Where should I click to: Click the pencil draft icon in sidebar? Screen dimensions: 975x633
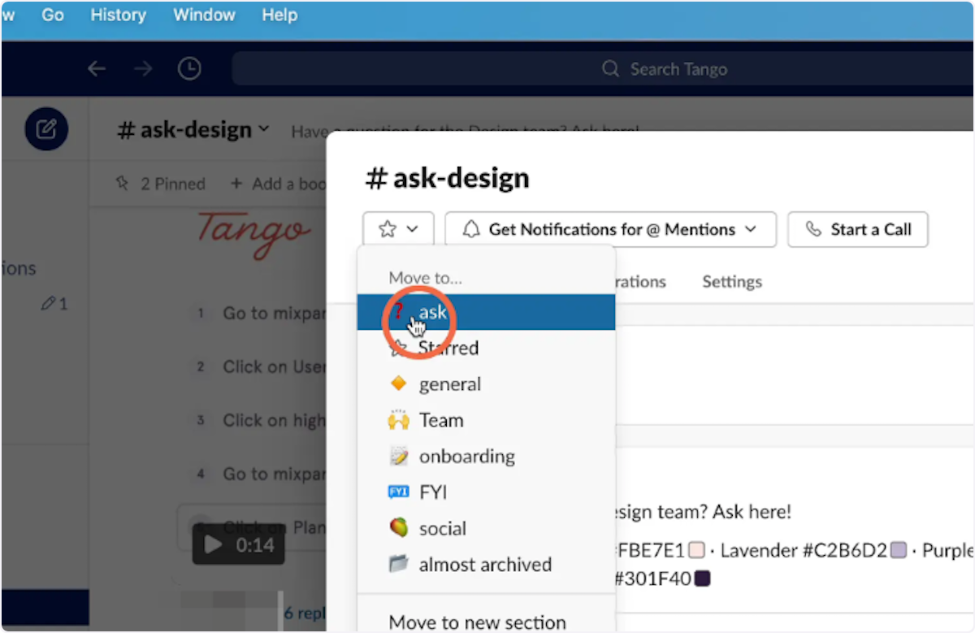click(49, 304)
